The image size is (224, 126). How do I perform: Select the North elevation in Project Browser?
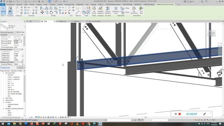9,113
